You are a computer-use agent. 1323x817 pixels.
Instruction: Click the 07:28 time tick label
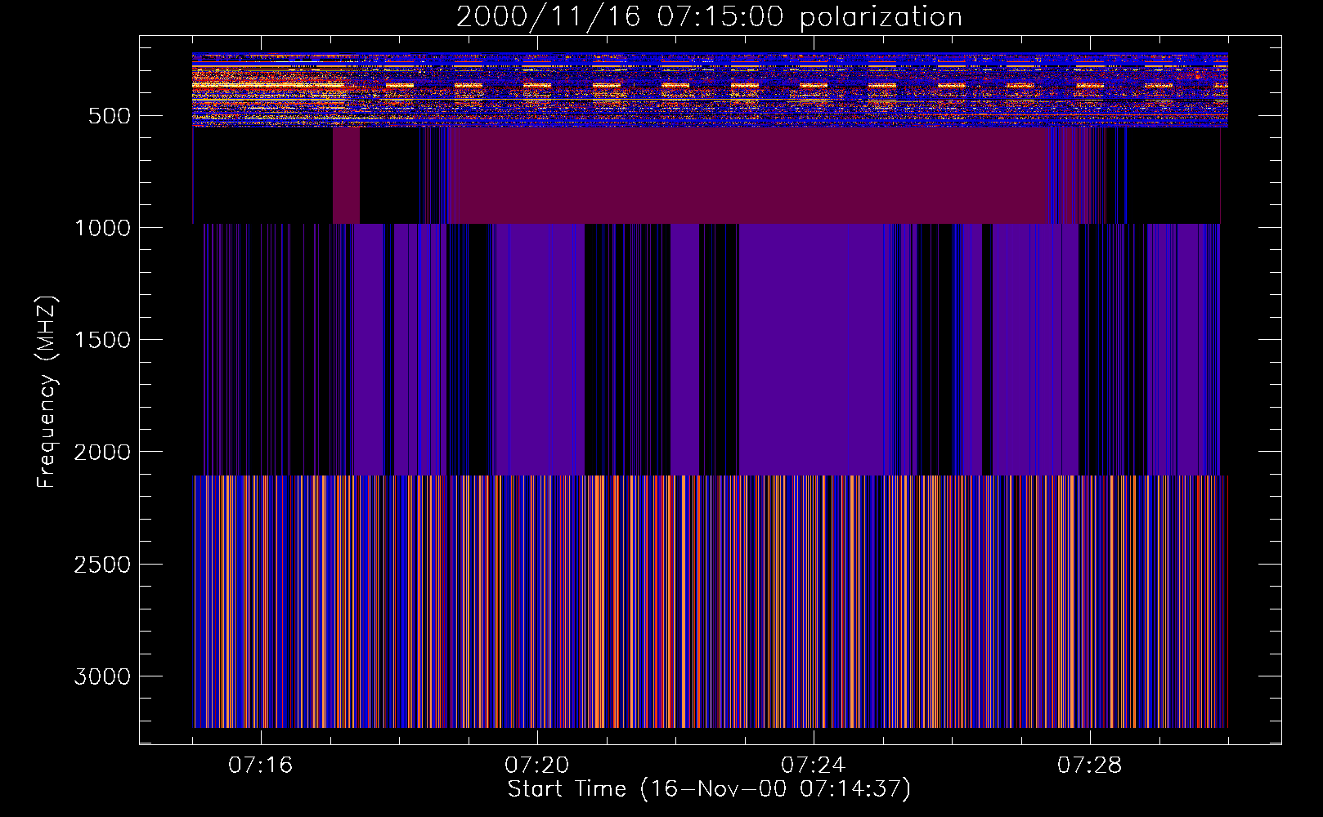pyautogui.click(x=1090, y=766)
